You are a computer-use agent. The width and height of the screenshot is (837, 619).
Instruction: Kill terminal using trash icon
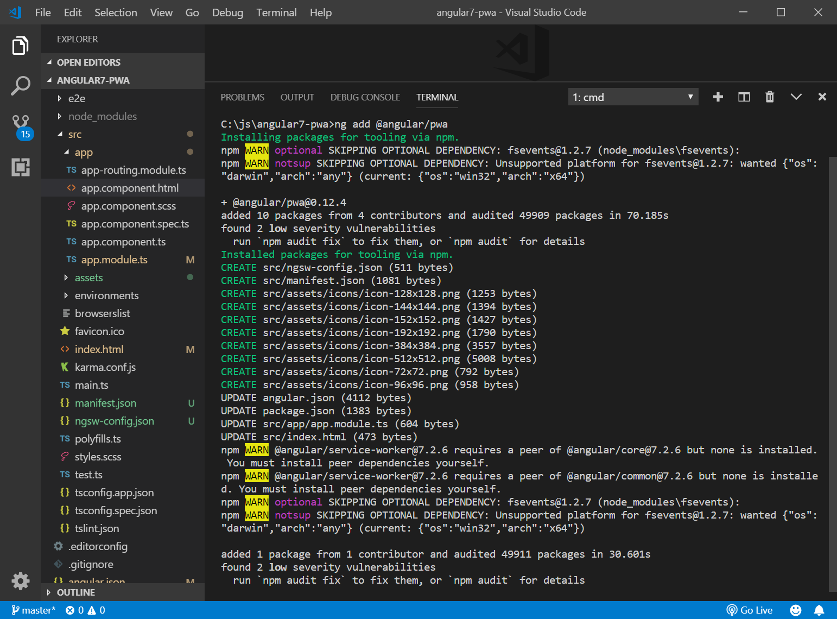pos(769,97)
